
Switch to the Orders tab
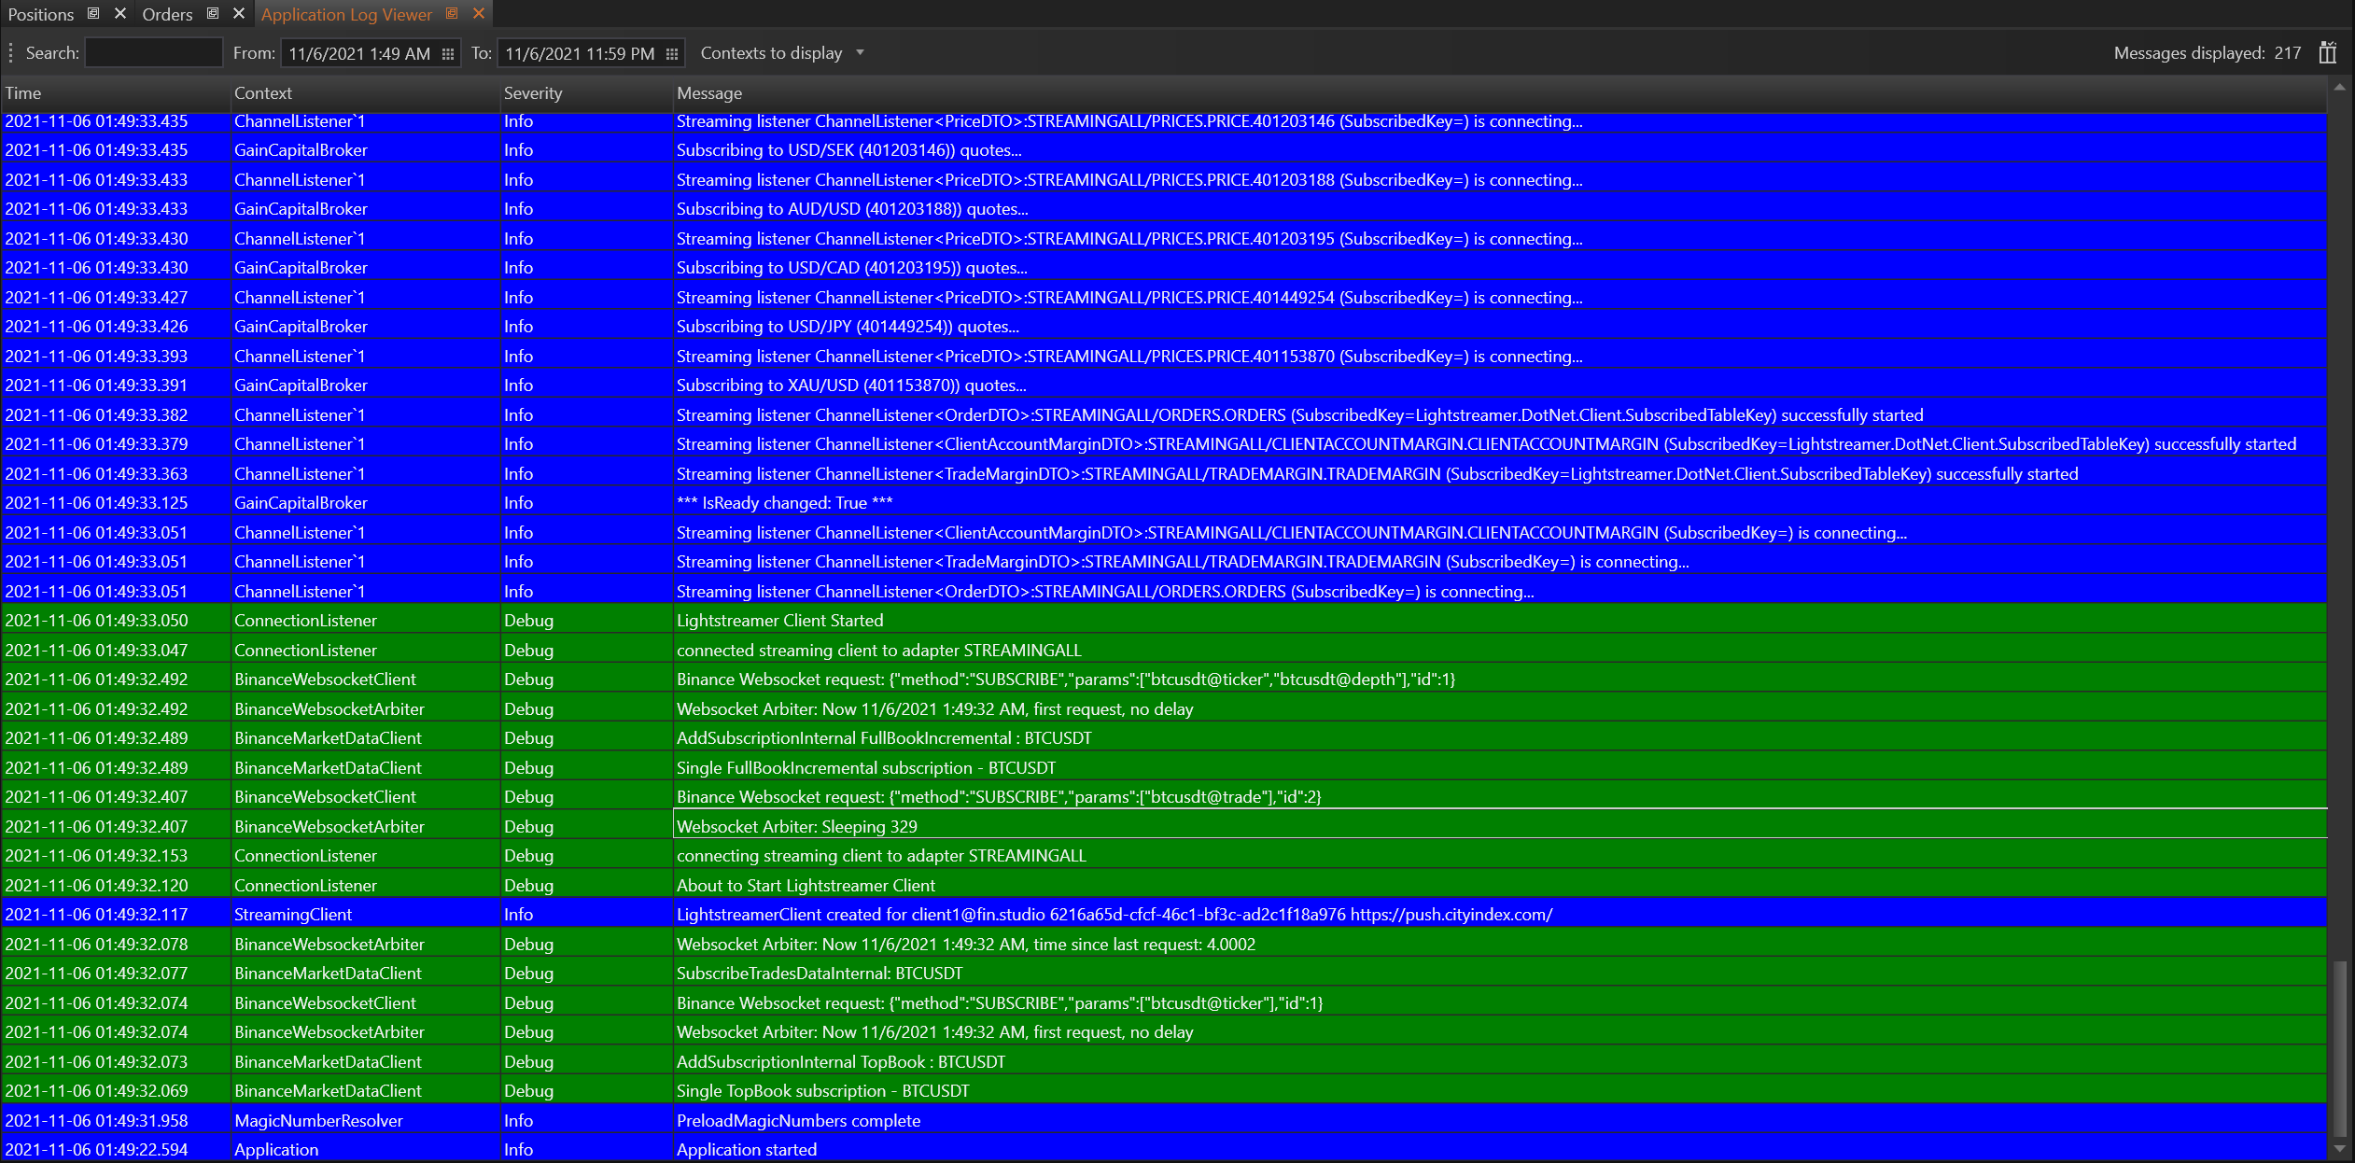point(167,14)
